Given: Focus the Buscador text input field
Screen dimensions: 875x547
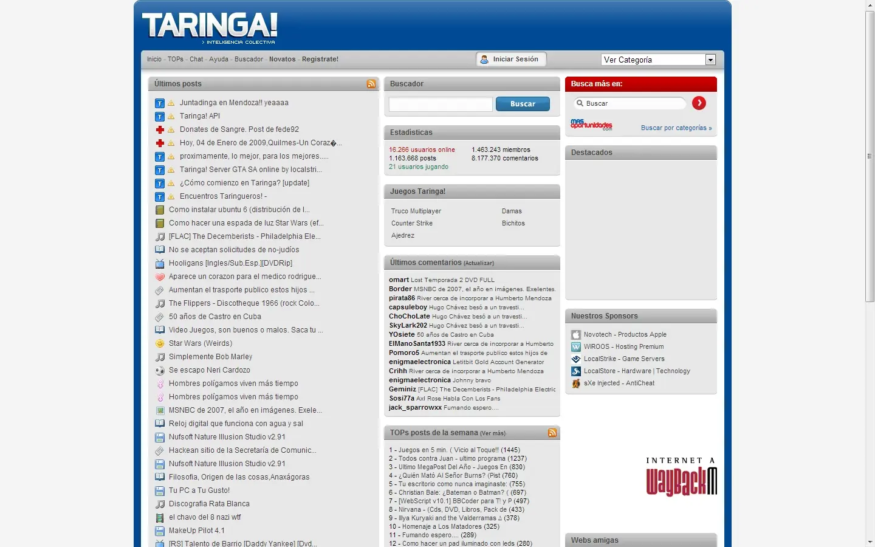Looking at the screenshot, I should (x=441, y=104).
